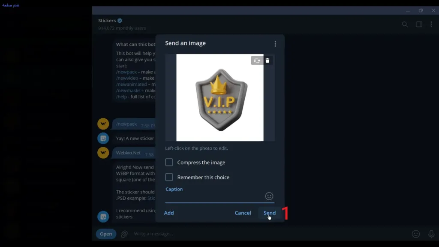The height and width of the screenshot is (247, 439).
Task: Open emoji panel beside message box
Action: coord(416,234)
